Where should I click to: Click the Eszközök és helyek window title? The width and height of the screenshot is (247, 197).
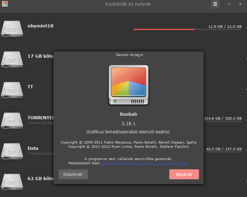coord(128,4)
